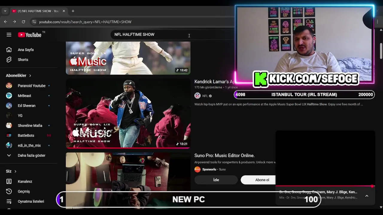383x215 pixels.
Task: Click the Suno advertiser logo icon
Action: 197,169
